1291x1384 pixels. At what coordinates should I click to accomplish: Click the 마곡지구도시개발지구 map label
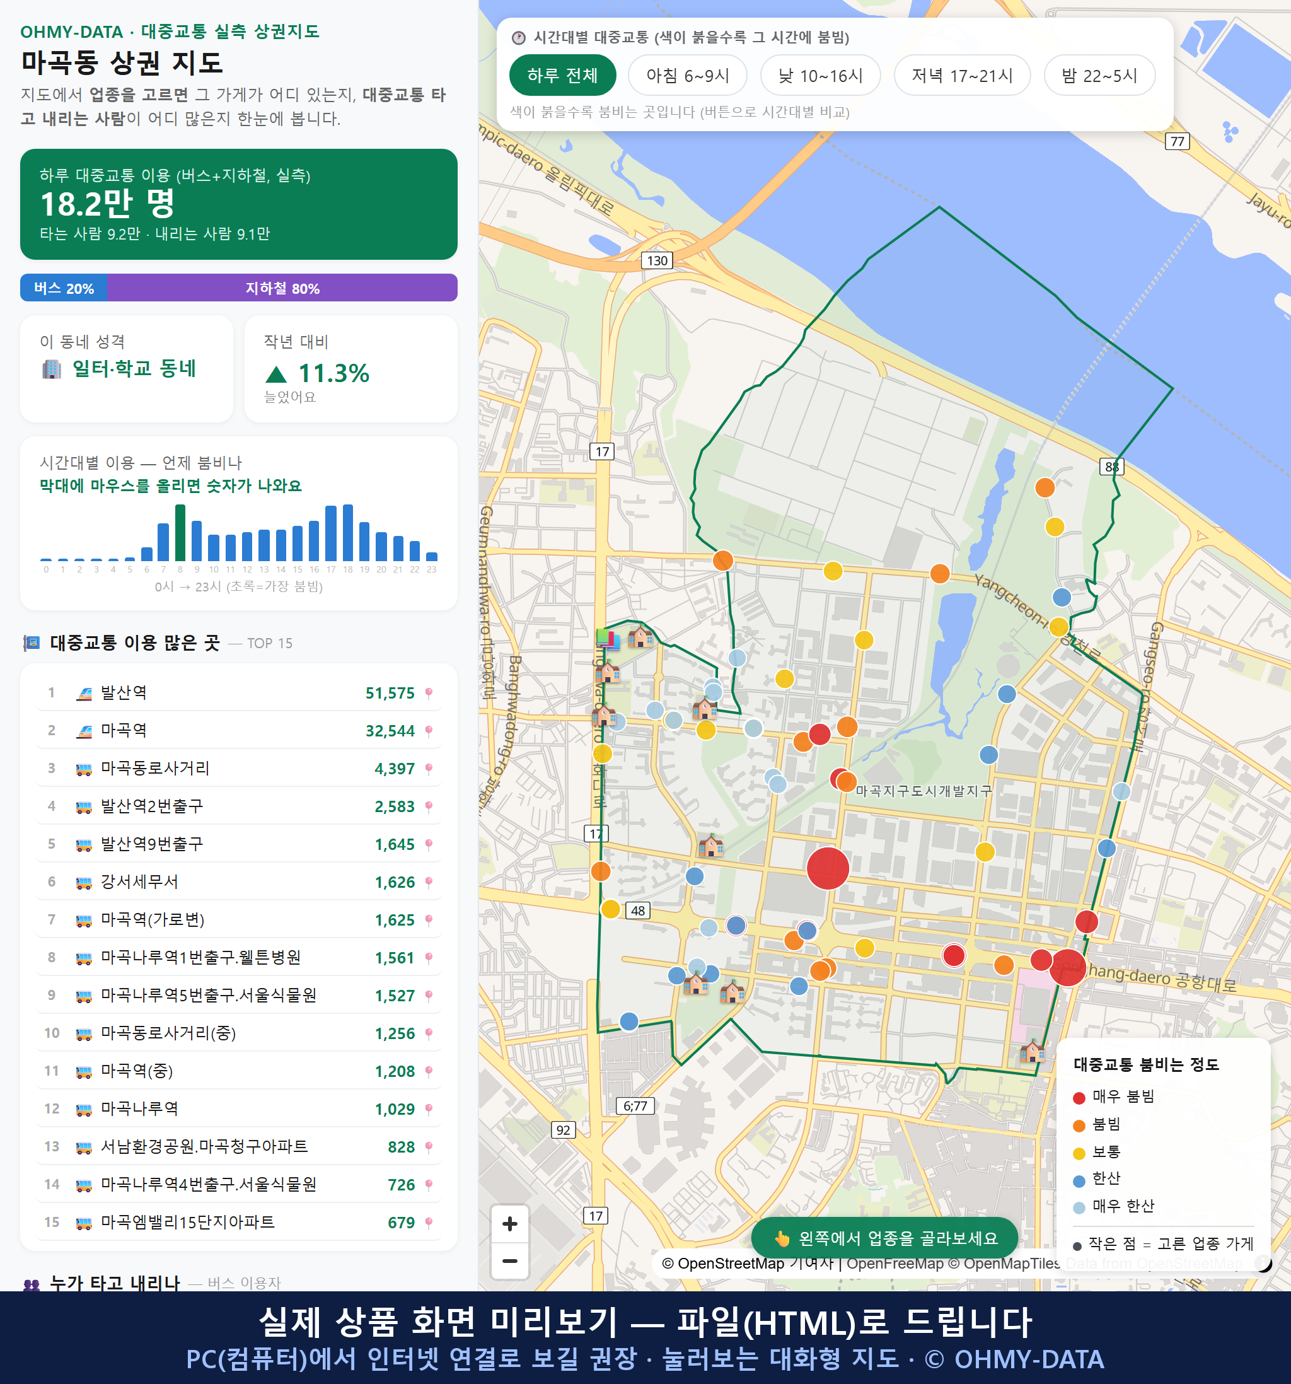point(924,791)
